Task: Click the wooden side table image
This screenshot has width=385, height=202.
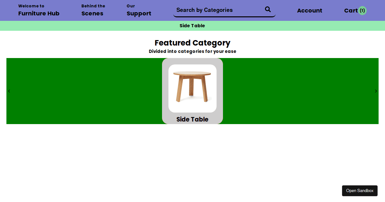Action: [193, 88]
